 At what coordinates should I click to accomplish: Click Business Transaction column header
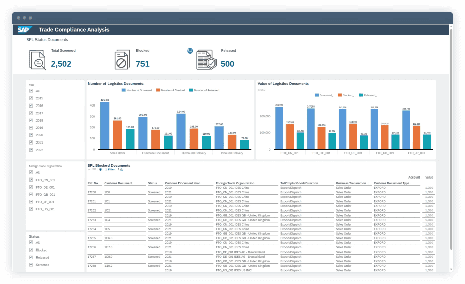coord(352,183)
